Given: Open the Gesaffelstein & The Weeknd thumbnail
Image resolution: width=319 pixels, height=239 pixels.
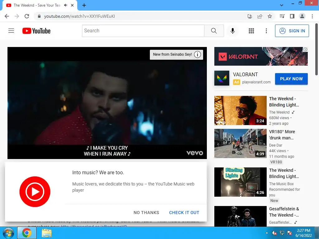Looking at the screenshot, I should 240,216.
